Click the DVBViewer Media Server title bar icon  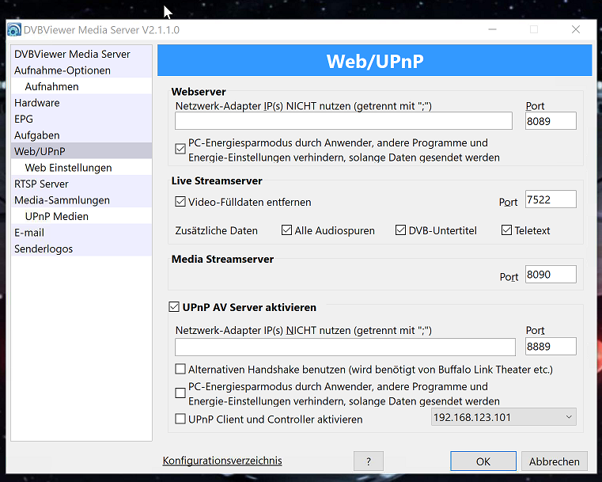point(14,29)
